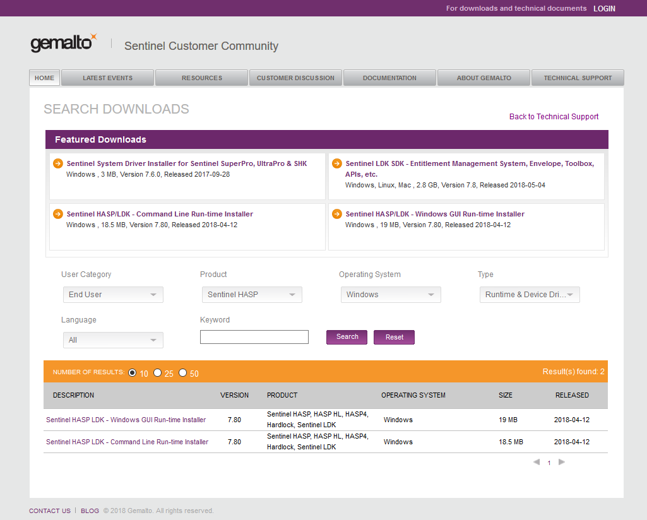Click orange arrow icon beside Sentinel LDK SDK
Viewport: 647px width, 520px height.
(337, 163)
